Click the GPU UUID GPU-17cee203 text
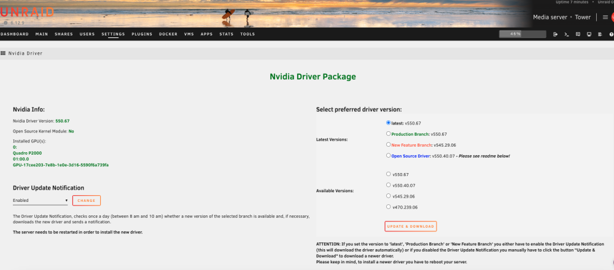Image resolution: width=614 pixels, height=270 pixels. pos(61,164)
